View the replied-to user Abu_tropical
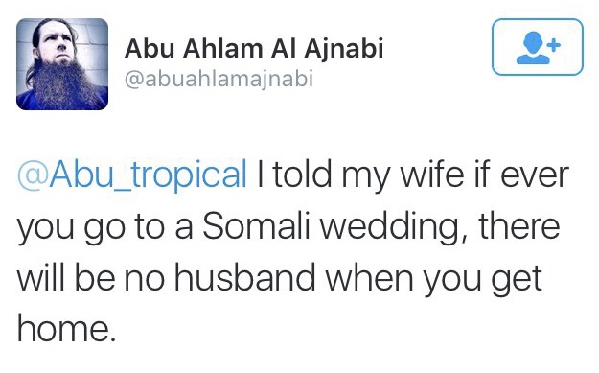 pos(132,175)
